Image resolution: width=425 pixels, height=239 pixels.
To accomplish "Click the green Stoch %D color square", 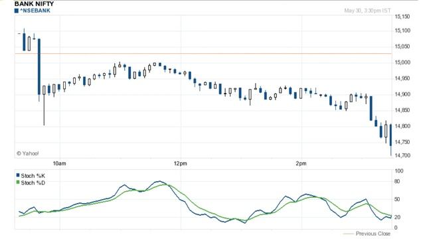I will (x=18, y=183).
